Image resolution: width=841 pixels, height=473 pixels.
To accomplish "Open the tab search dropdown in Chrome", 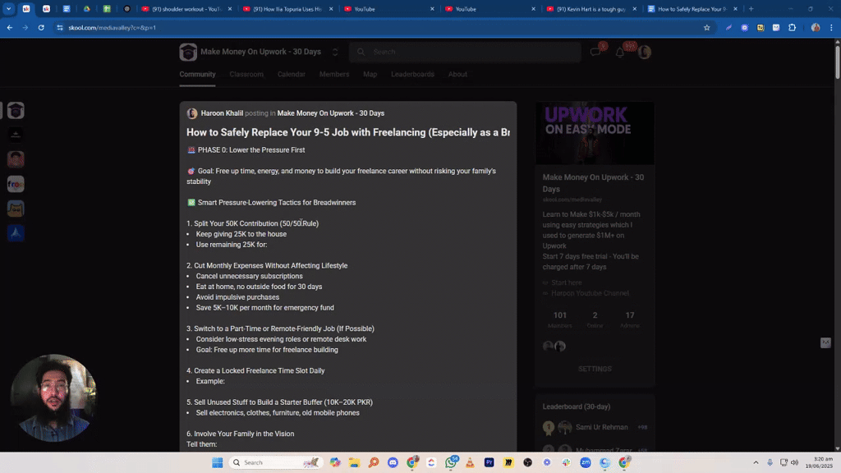I will (x=8, y=8).
